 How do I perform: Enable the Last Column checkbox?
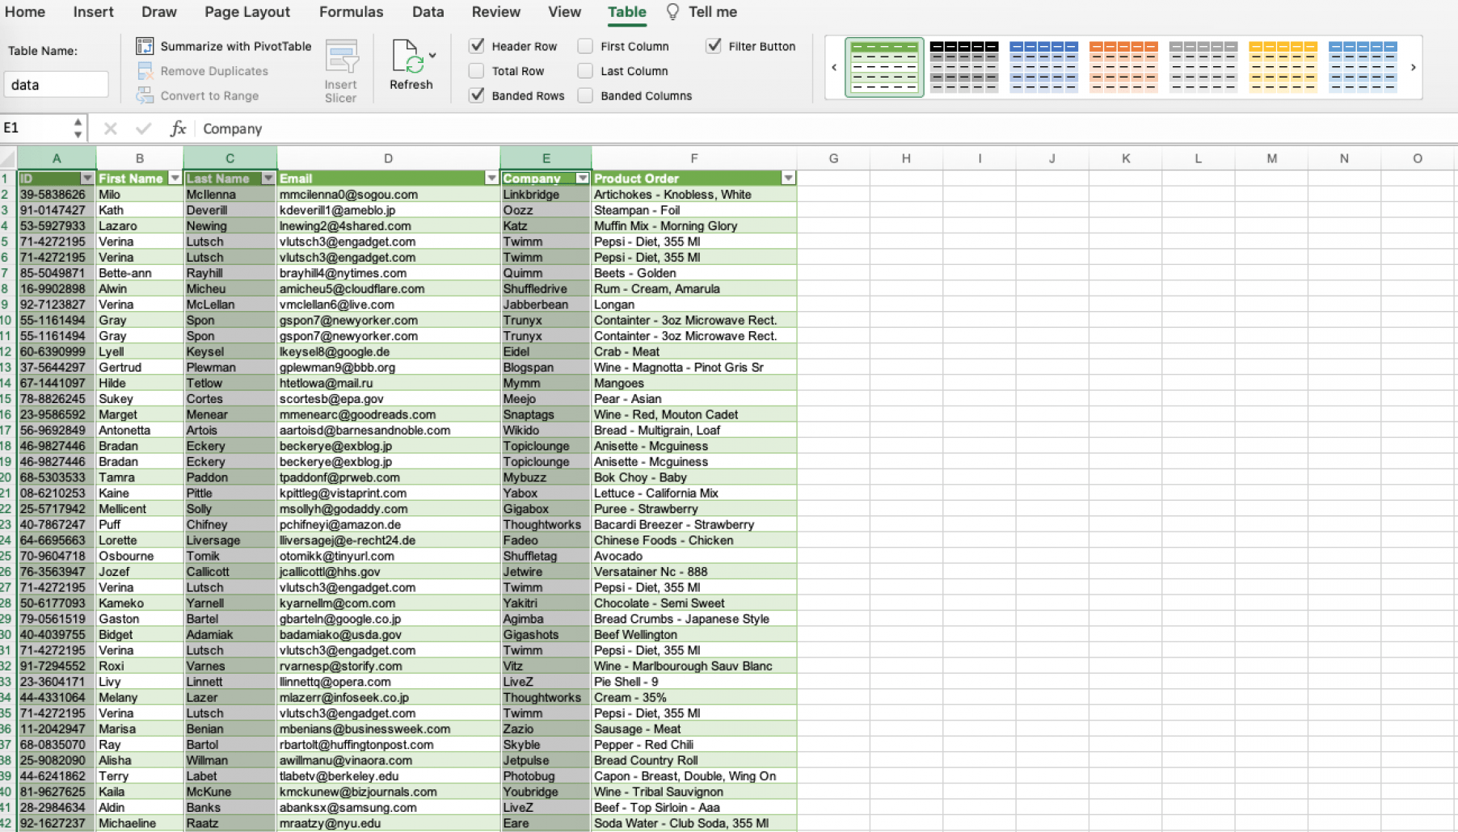[585, 71]
